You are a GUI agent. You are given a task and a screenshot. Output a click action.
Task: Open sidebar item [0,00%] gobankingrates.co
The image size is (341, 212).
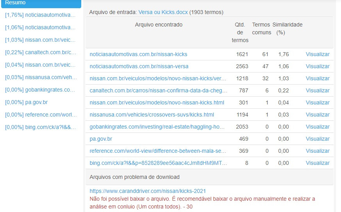40,90
